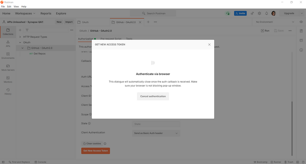Open the notifications bell icon
Image resolution: width=306 pixels, height=164 pixels.
(x=267, y=13)
